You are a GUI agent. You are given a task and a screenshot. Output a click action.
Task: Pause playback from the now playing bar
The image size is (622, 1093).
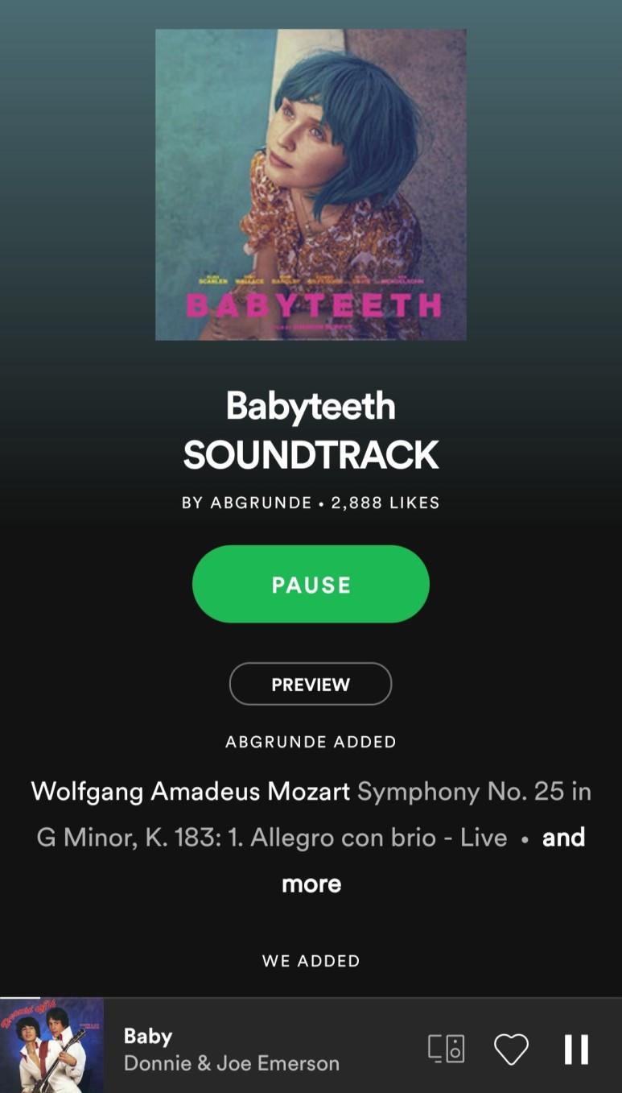[x=576, y=1050]
